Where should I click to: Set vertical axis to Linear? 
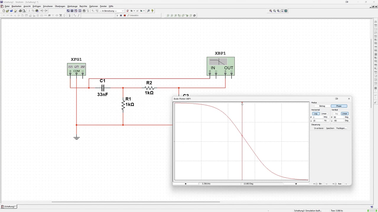click(345, 114)
